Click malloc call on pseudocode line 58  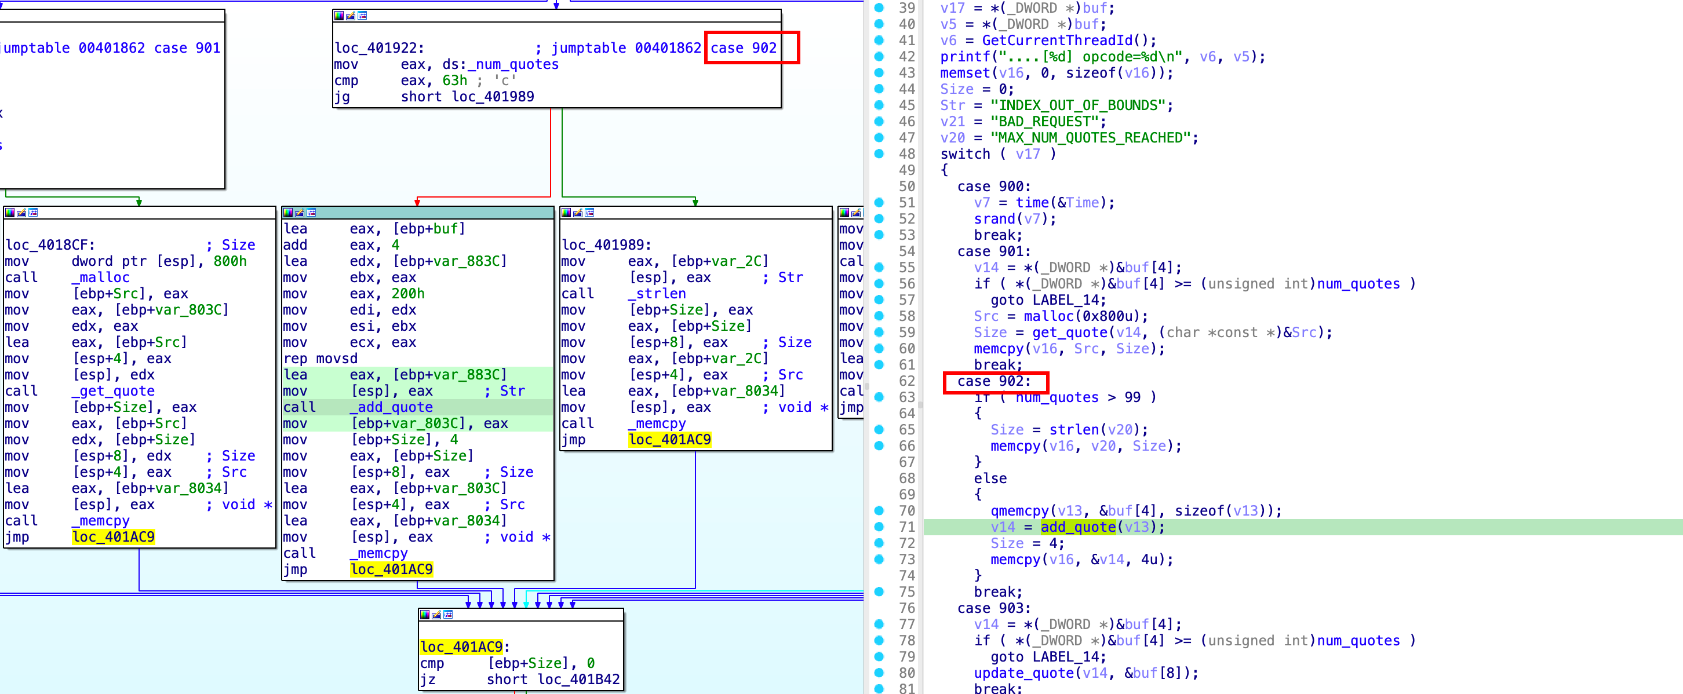pos(1048,316)
